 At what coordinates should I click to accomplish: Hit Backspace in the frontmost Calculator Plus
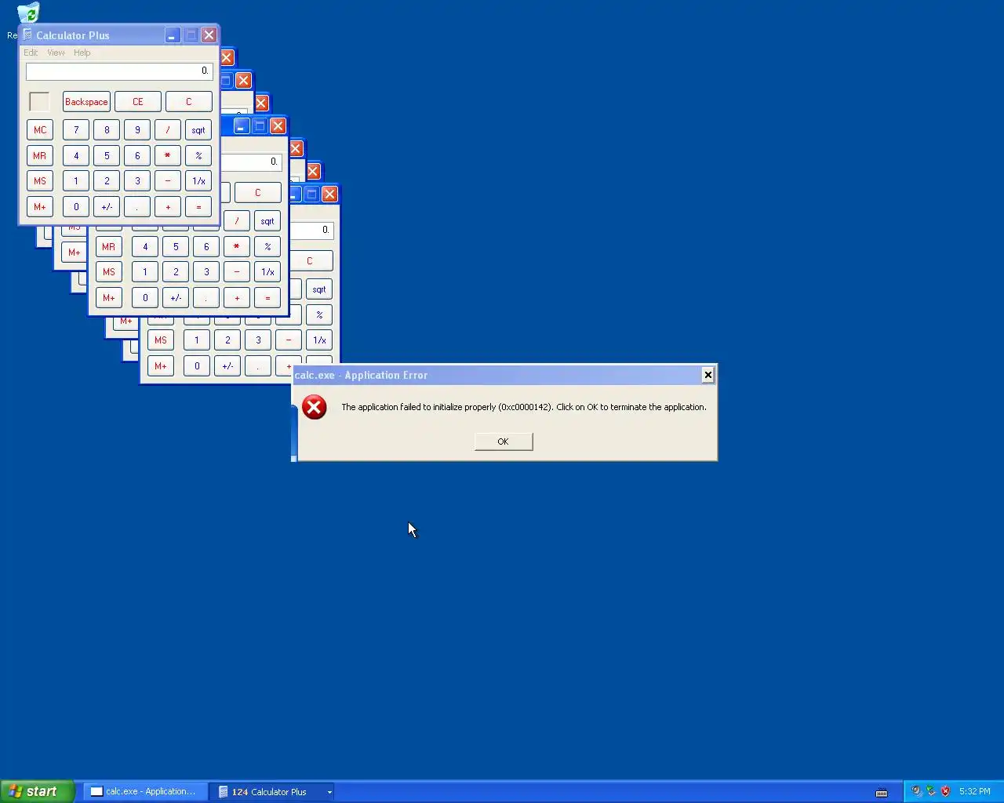point(86,102)
